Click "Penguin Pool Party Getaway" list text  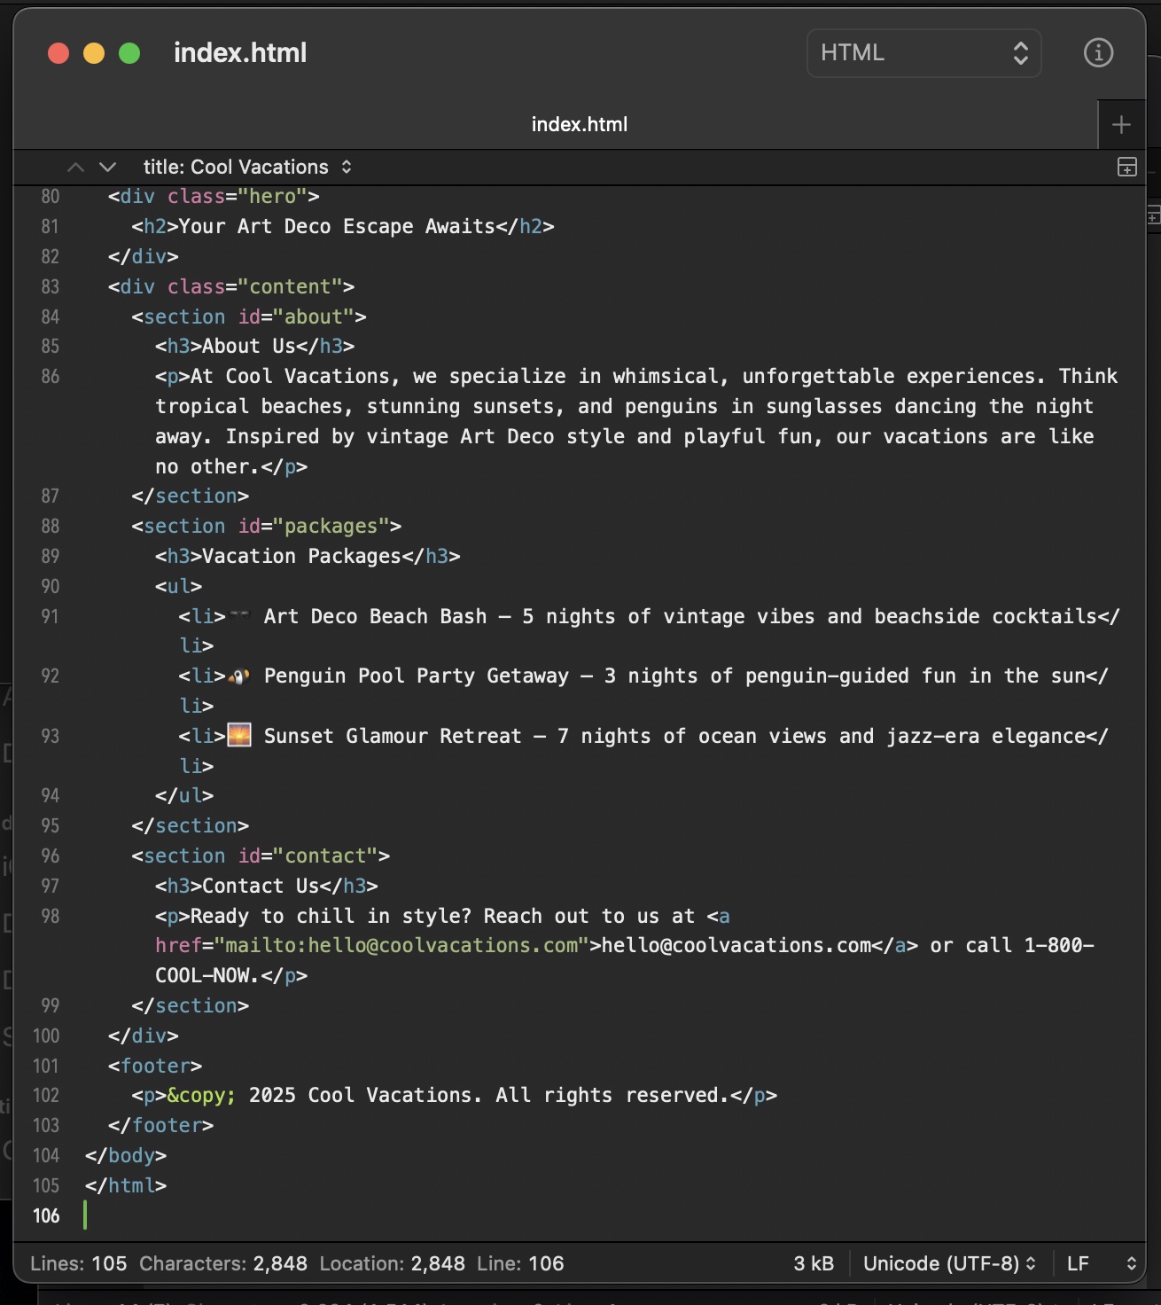tap(417, 676)
